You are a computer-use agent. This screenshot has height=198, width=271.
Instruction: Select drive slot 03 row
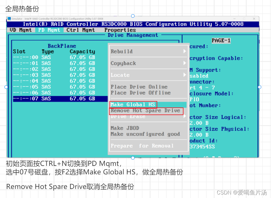[x=54, y=75]
